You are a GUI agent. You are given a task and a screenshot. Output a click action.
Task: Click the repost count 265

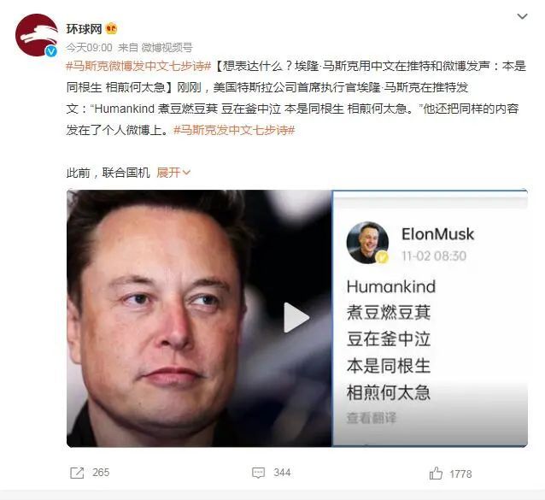pyautogui.click(x=101, y=473)
